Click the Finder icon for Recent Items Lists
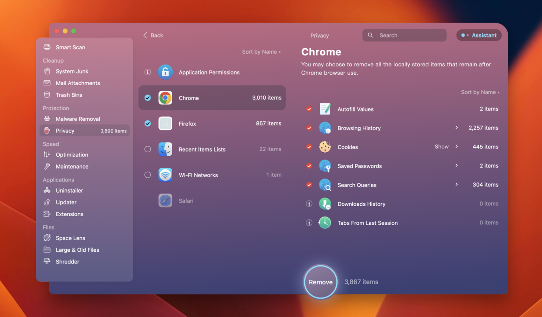542x317 pixels. pyautogui.click(x=165, y=149)
